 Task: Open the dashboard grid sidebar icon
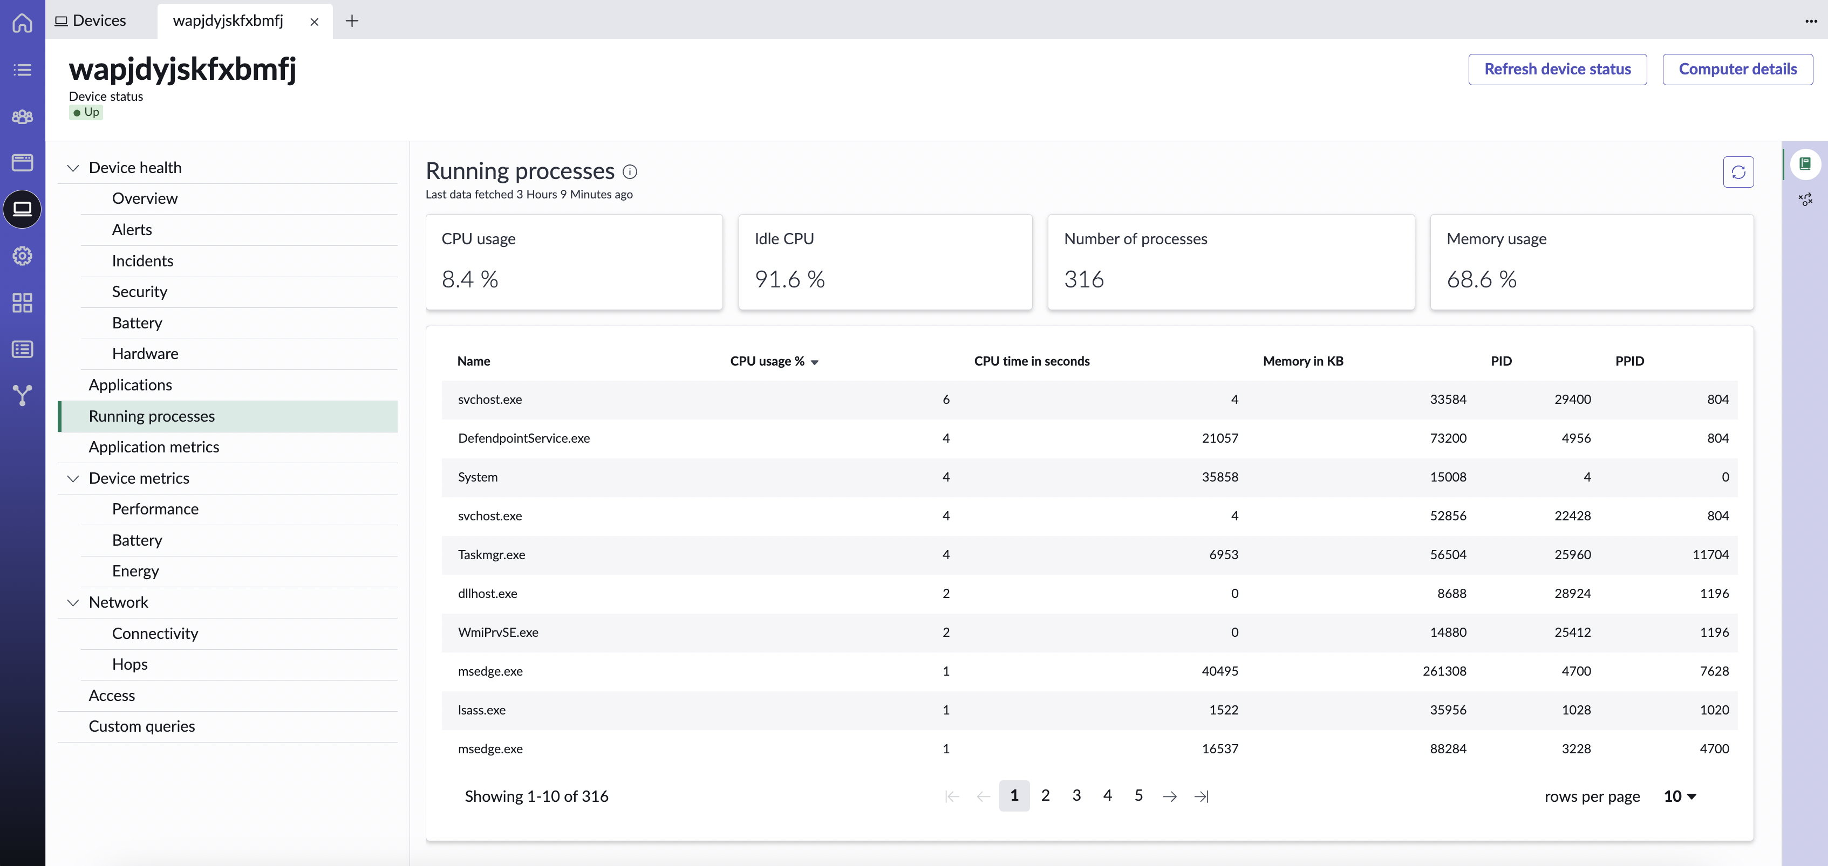click(22, 303)
